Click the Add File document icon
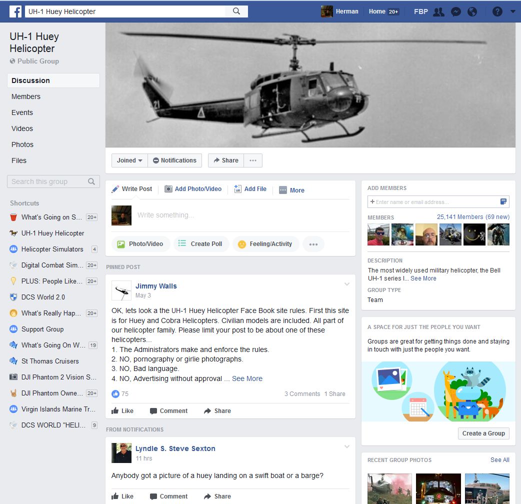The image size is (521, 504). (237, 188)
